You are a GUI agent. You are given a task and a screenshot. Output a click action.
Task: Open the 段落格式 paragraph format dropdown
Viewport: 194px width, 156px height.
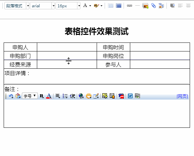click(17, 6)
